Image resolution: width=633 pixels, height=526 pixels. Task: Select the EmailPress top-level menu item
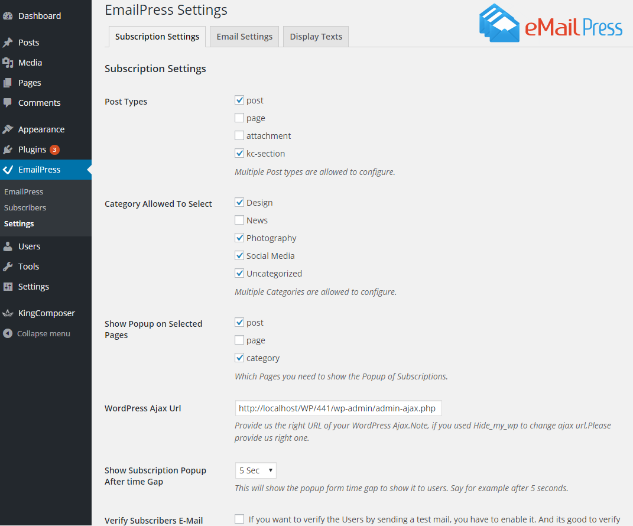46,170
